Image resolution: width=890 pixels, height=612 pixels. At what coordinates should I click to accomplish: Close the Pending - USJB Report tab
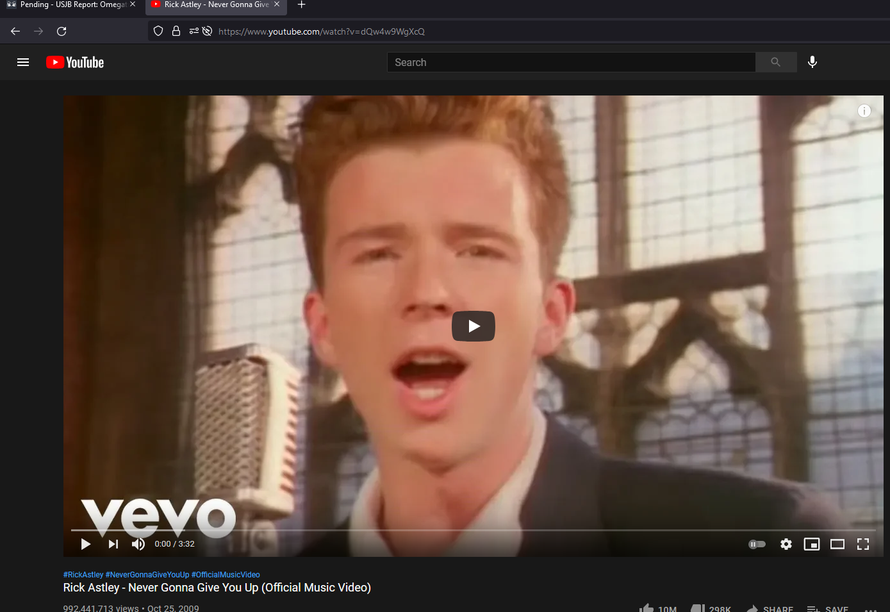[x=133, y=4]
